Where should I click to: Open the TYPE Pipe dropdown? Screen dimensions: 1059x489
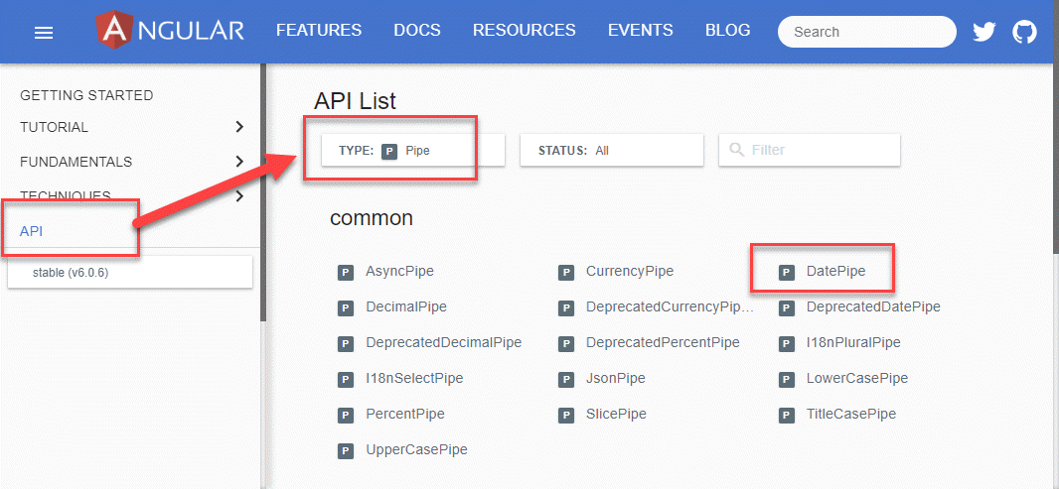click(x=412, y=150)
